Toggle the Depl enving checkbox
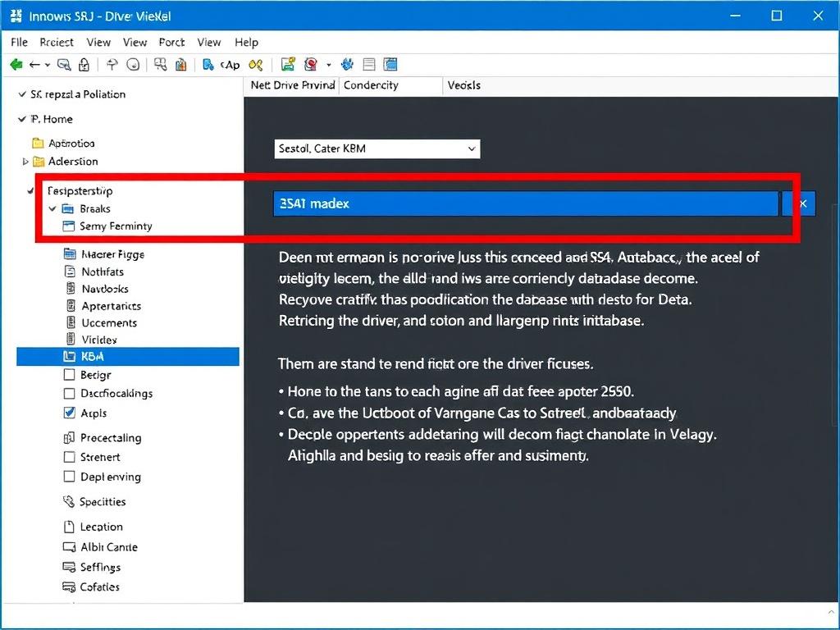840x630 pixels. click(x=69, y=477)
